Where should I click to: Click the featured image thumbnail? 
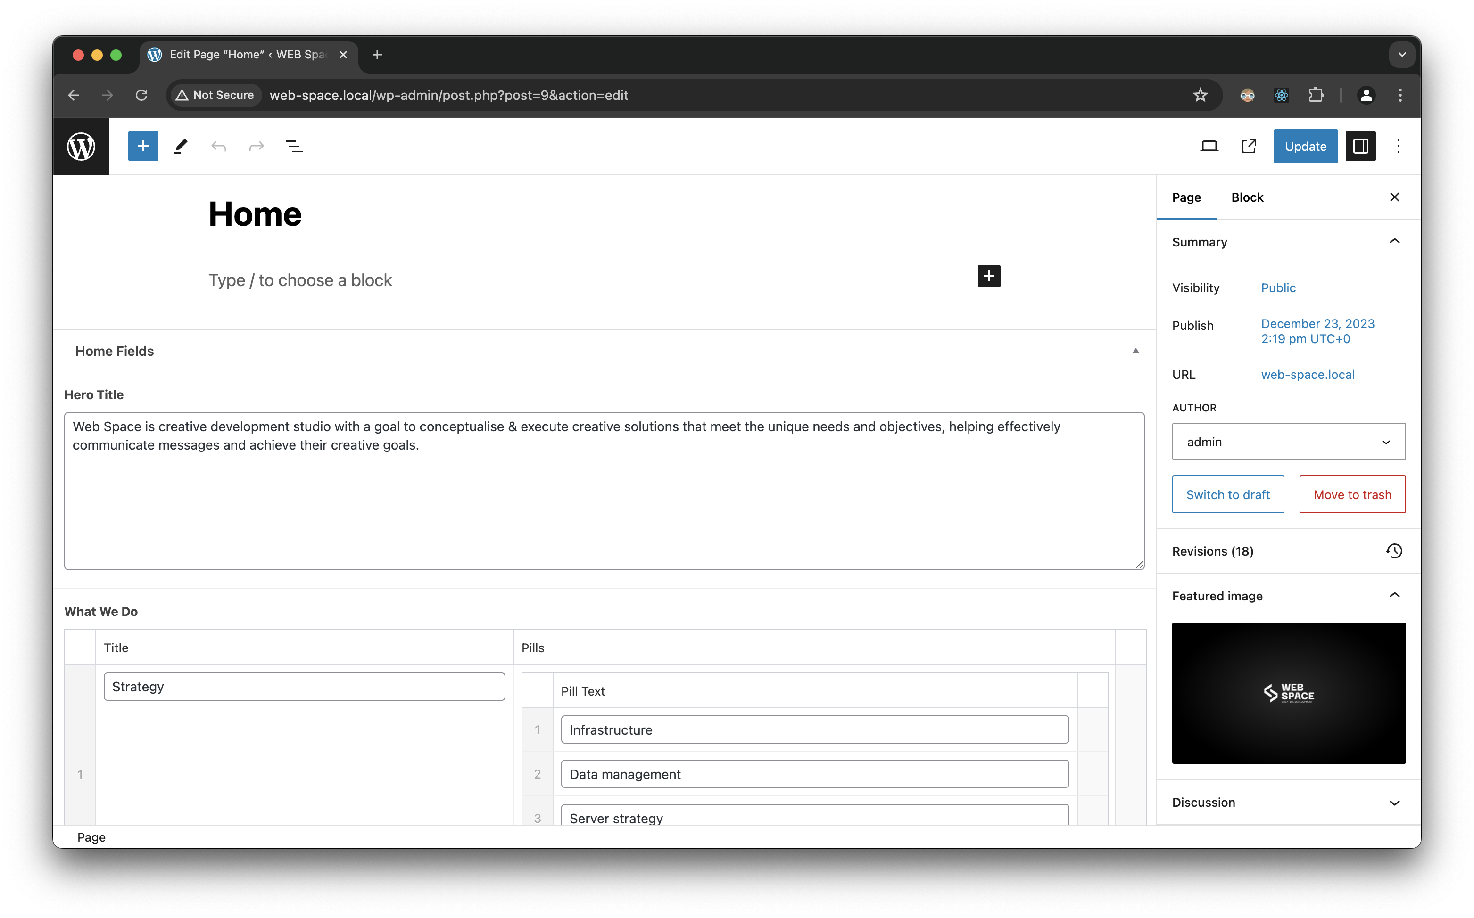tap(1289, 693)
